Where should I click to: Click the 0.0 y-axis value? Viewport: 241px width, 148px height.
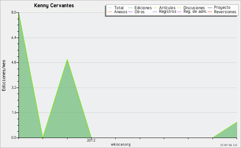click(x=14, y=138)
